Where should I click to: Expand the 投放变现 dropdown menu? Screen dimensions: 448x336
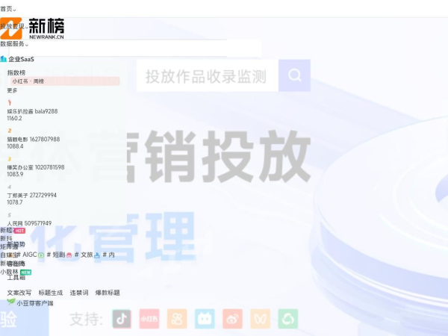coord(14,27)
